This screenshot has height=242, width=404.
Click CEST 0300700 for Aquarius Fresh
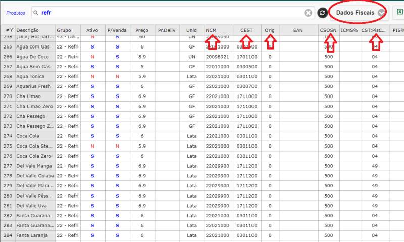pyautogui.click(x=247, y=86)
